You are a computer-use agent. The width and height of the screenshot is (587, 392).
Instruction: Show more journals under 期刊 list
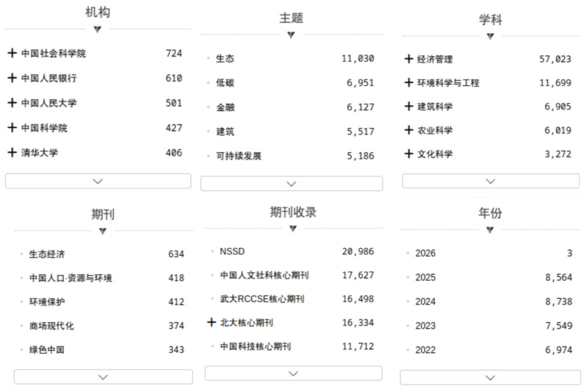pos(103,377)
